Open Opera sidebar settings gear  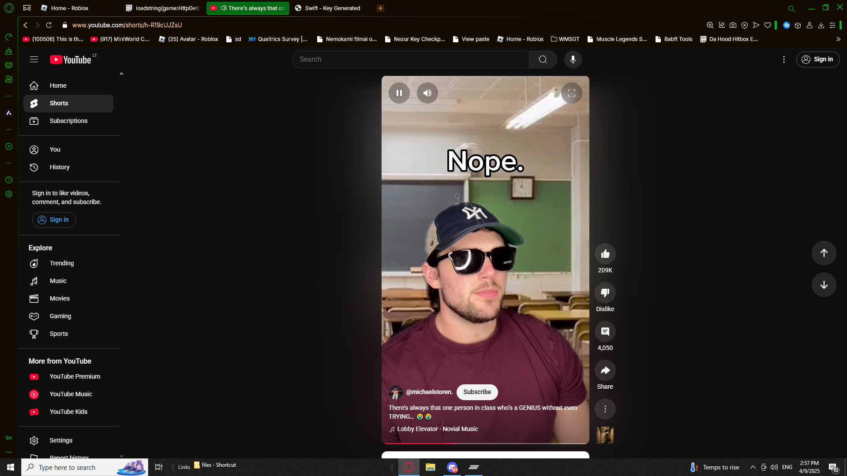coord(9,194)
